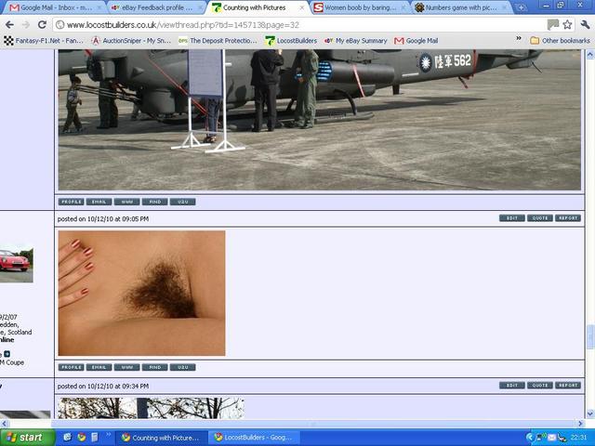Switch to the Google Mail - Inbox tab
The image size is (595, 446).
pos(50,7)
